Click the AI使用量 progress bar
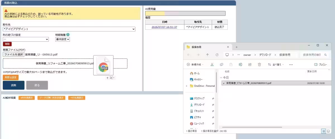335x139 pixels. [185, 13]
